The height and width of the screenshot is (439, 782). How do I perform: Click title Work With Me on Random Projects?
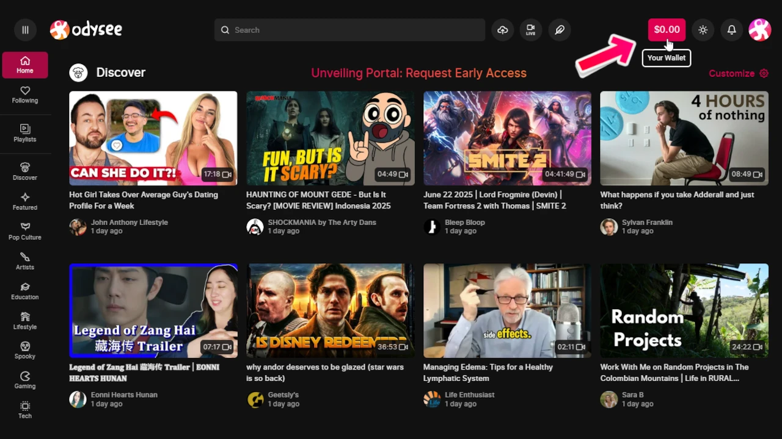tap(674, 373)
